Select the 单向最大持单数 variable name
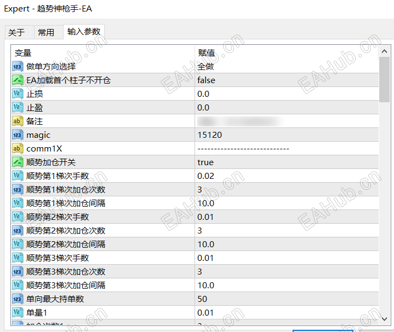The image size is (394, 332). tap(55, 299)
